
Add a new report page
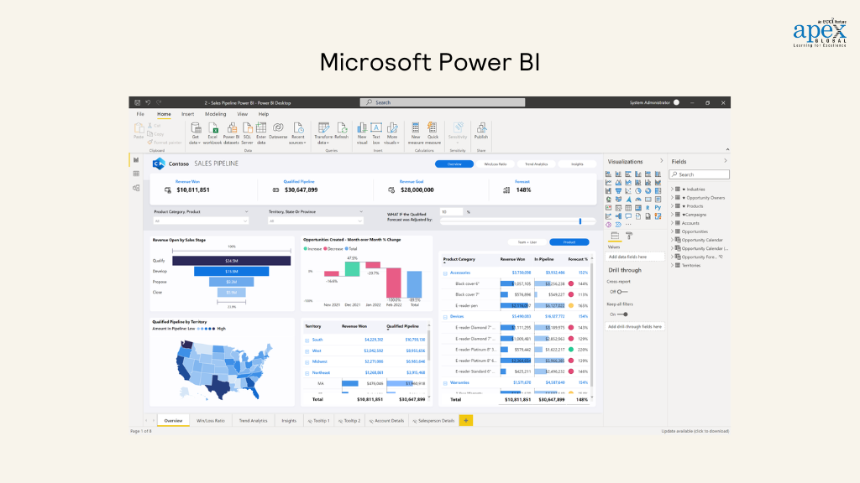pyautogui.click(x=466, y=421)
